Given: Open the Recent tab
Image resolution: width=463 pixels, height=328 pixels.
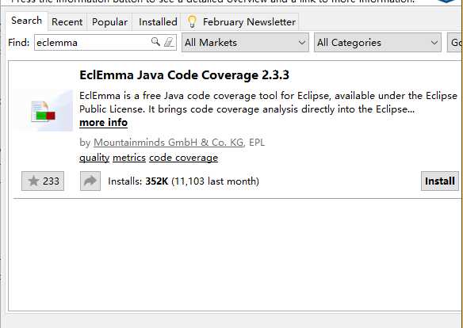Looking at the screenshot, I should (x=67, y=22).
